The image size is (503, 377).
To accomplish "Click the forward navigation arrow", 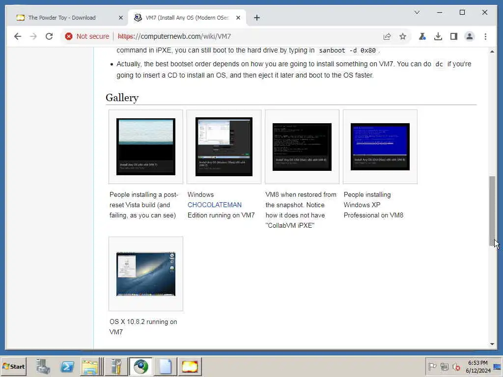I will (33, 36).
